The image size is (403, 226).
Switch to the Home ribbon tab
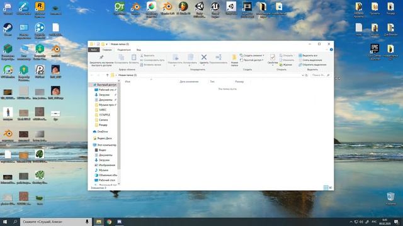click(107, 50)
